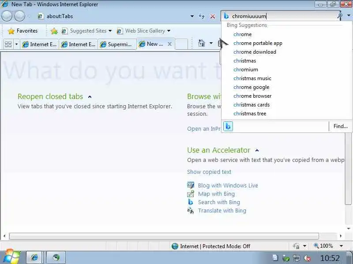Click the Quick Tabs grid icon
The height and width of the screenshot is (264, 353).
8,44
